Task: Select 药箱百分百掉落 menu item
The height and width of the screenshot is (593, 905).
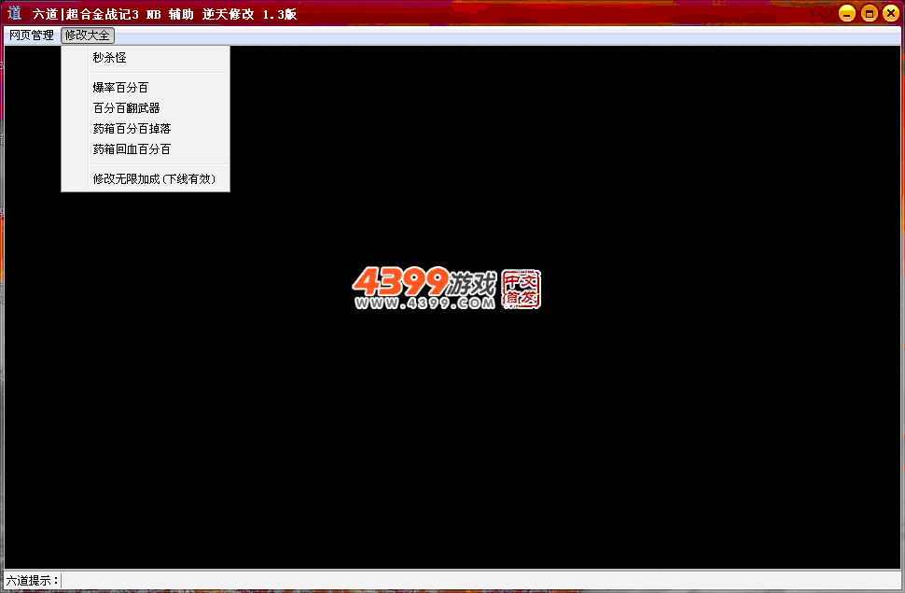Action: click(146, 129)
